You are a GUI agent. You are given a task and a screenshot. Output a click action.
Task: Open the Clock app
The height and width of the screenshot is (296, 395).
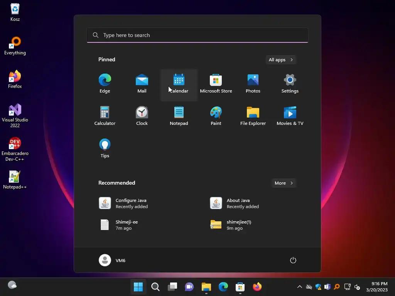pos(142,116)
